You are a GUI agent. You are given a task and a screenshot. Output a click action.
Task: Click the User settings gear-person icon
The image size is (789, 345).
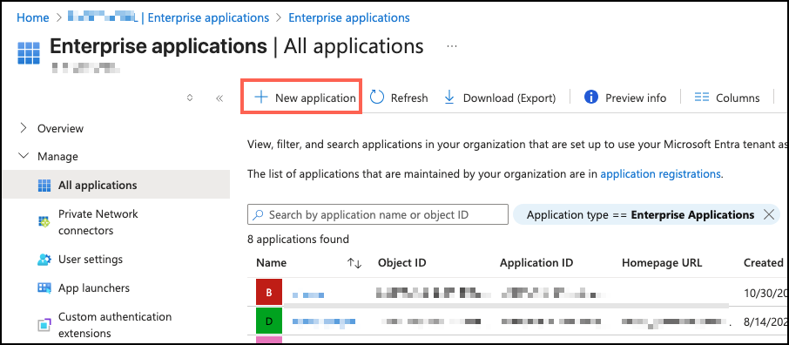click(44, 260)
